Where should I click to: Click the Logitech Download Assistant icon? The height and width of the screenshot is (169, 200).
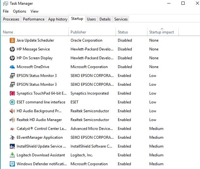coord(12,155)
